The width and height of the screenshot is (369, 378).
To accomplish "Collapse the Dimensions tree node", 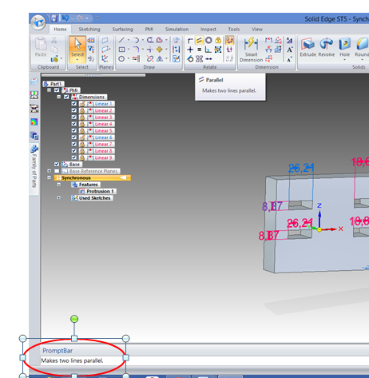I will [58, 97].
